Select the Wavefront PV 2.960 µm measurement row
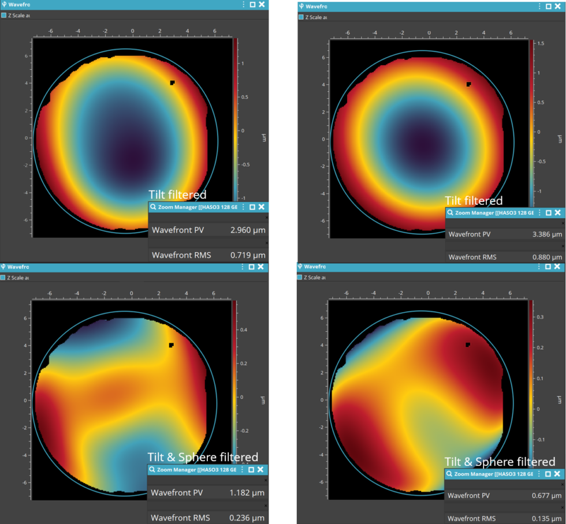The width and height of the screenshot is (566, 524). click(x=208, y=230)
